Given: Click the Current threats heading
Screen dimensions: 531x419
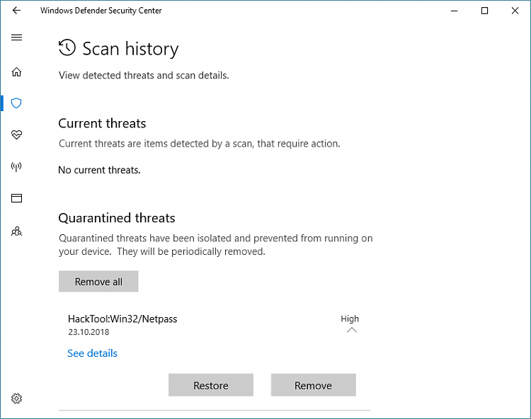Looking at the screenshot, I should click(x=102, y=124).
